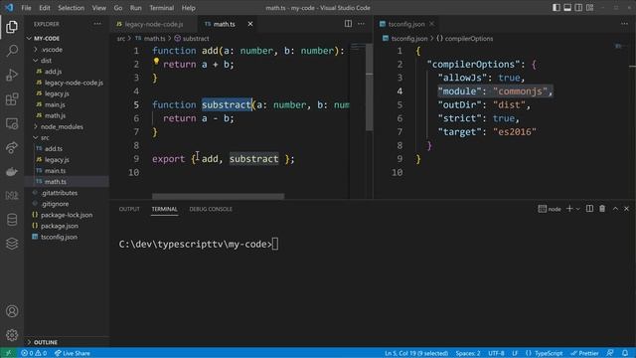Open the Manage gear menu
Viewport: 636px width, 358px height.
tap(12, 335)
